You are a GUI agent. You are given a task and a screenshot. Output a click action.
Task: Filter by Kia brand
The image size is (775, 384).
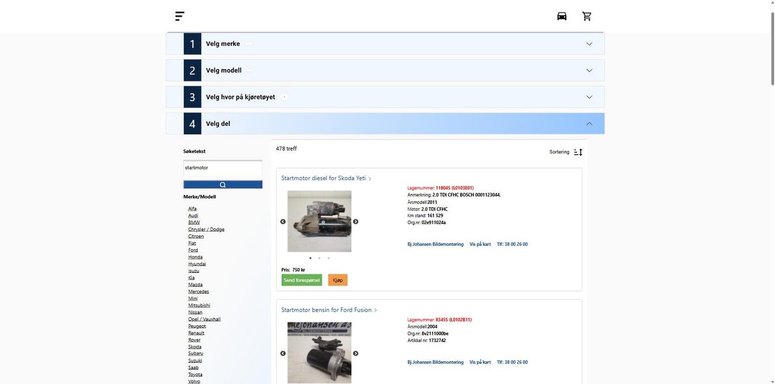click(191, 278)
